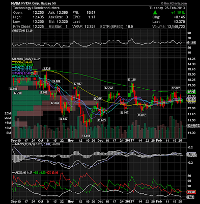Select the Feb label on price chart axis
The height and width of the screenshot is (204, 200).
coord(159,141)
